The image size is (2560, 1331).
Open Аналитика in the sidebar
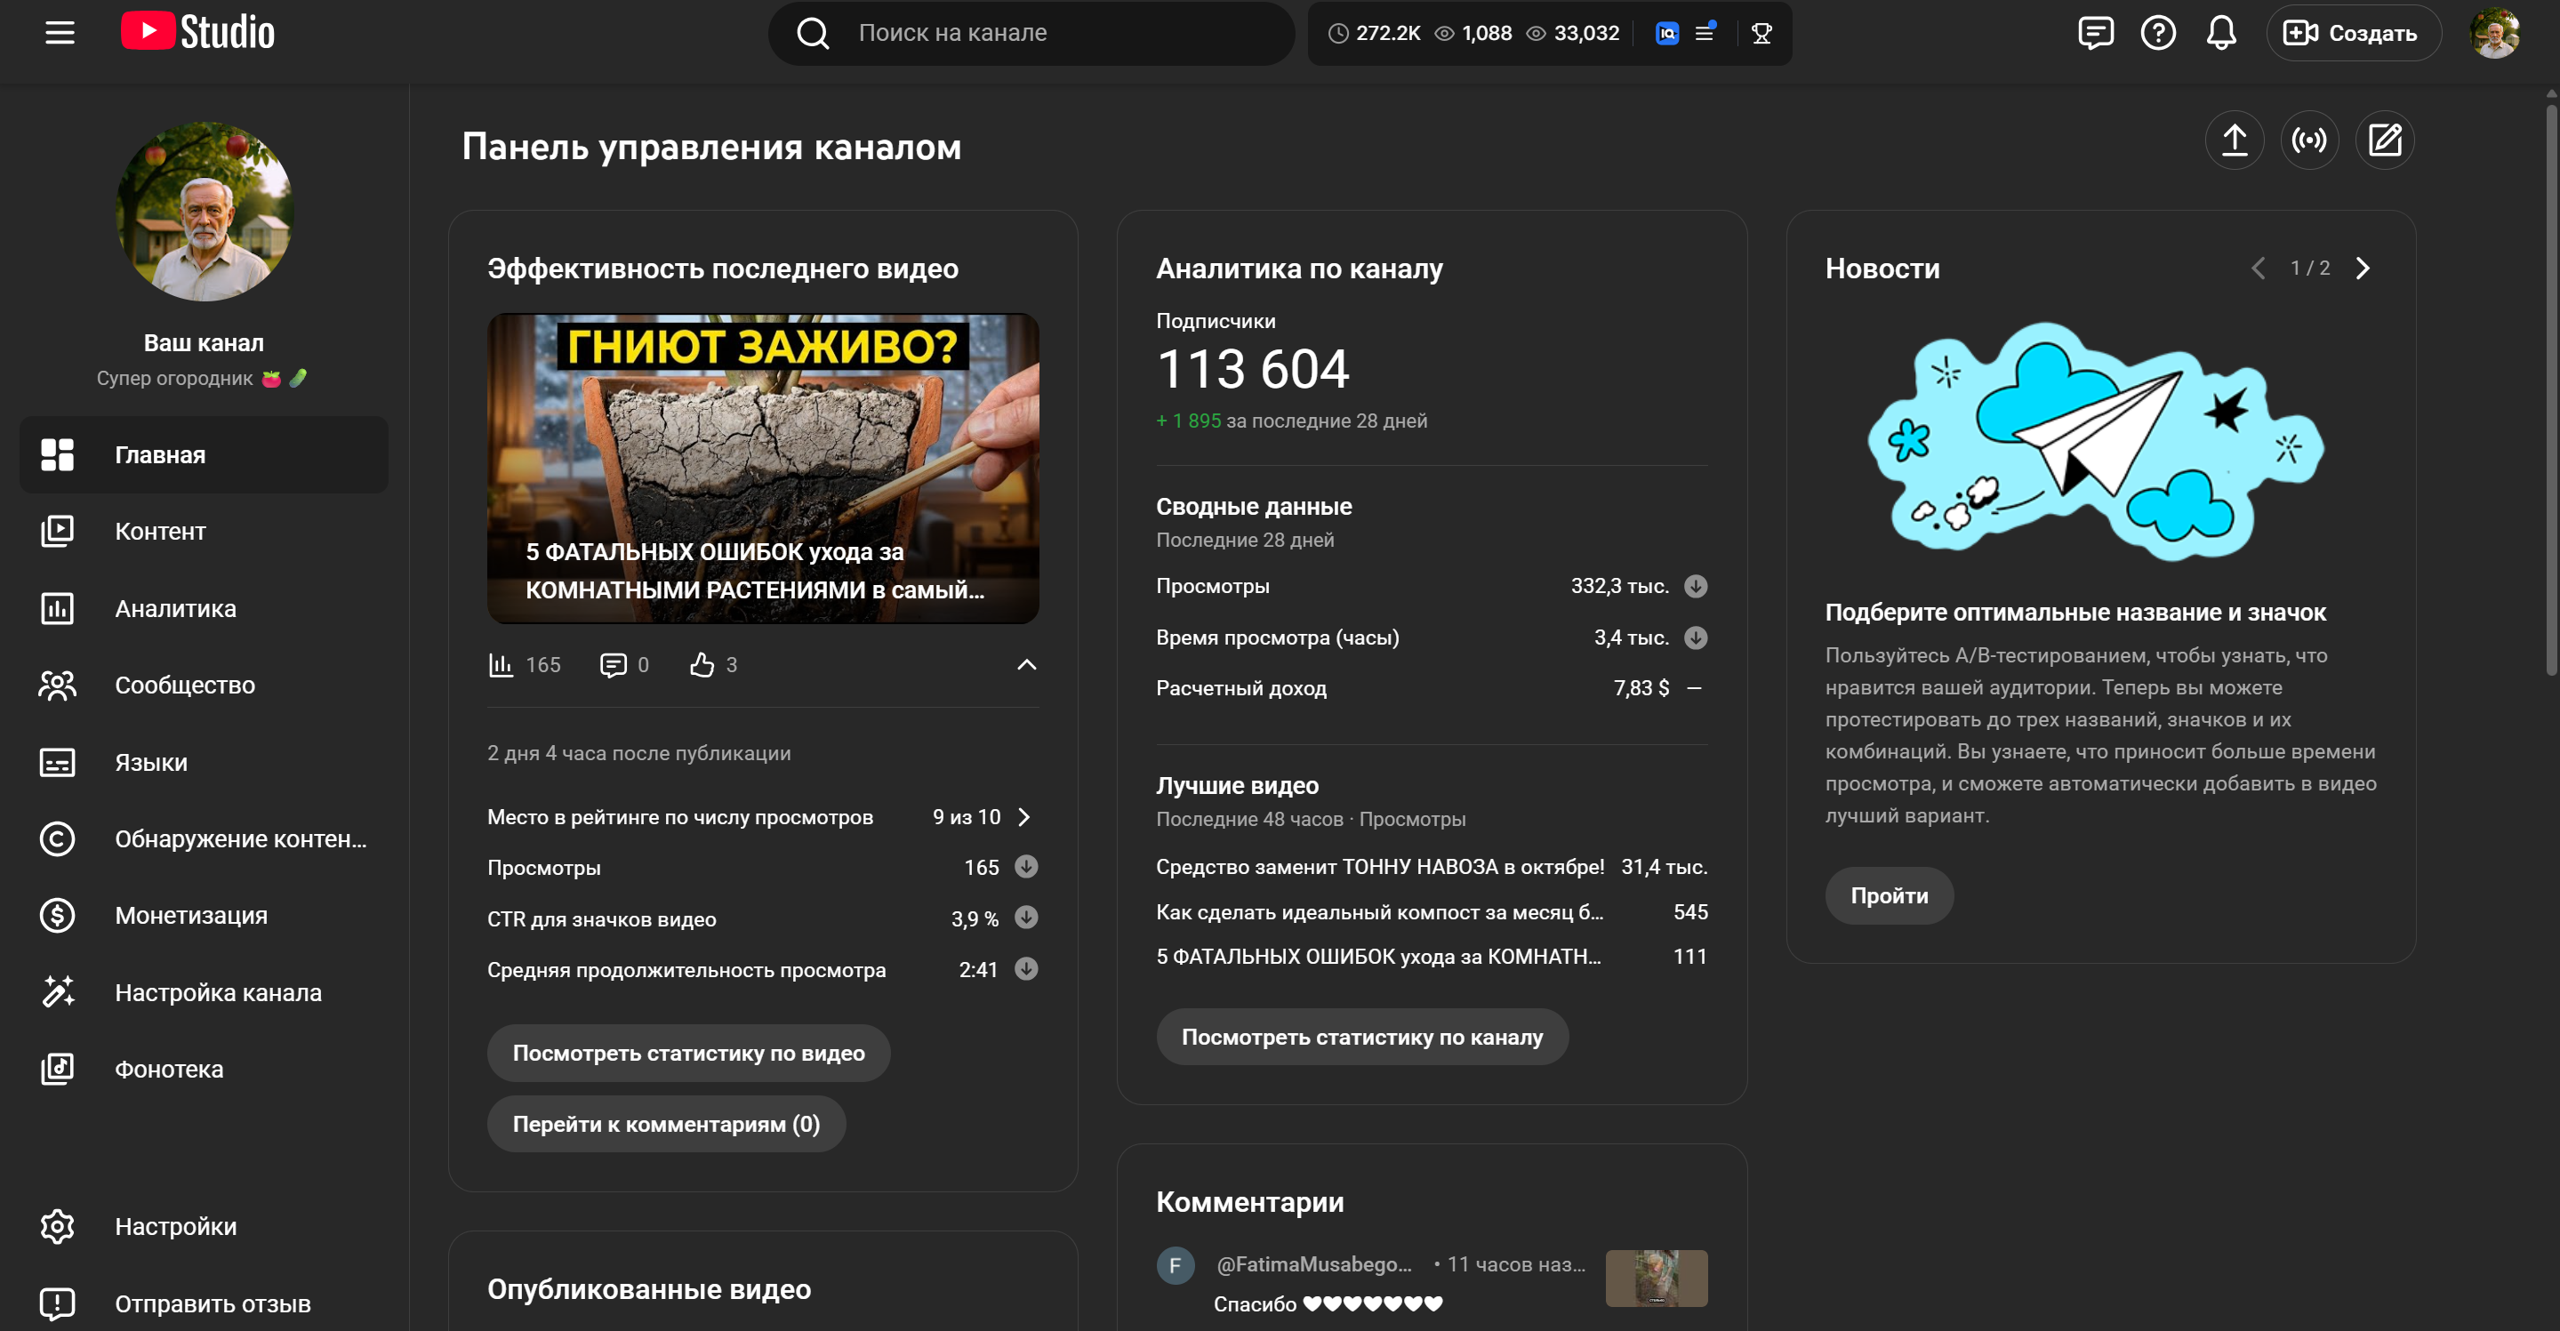(x=175, y=608)
